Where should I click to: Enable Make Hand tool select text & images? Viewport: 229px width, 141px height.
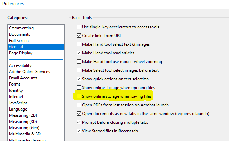[79, 44]
